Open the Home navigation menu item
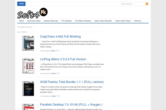Image resolution: width=166 pixels, height=110 pixels. coord(21,21)
